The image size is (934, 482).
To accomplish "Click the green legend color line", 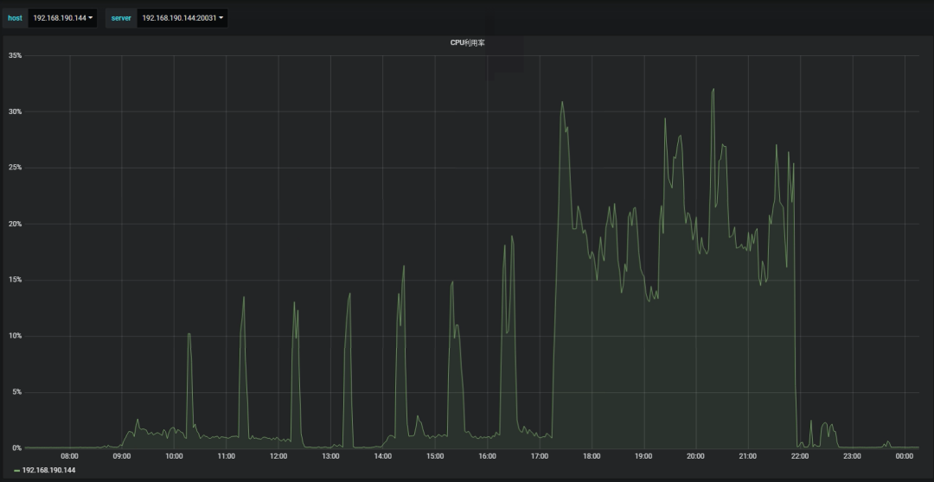I will [x=16, y=471].
